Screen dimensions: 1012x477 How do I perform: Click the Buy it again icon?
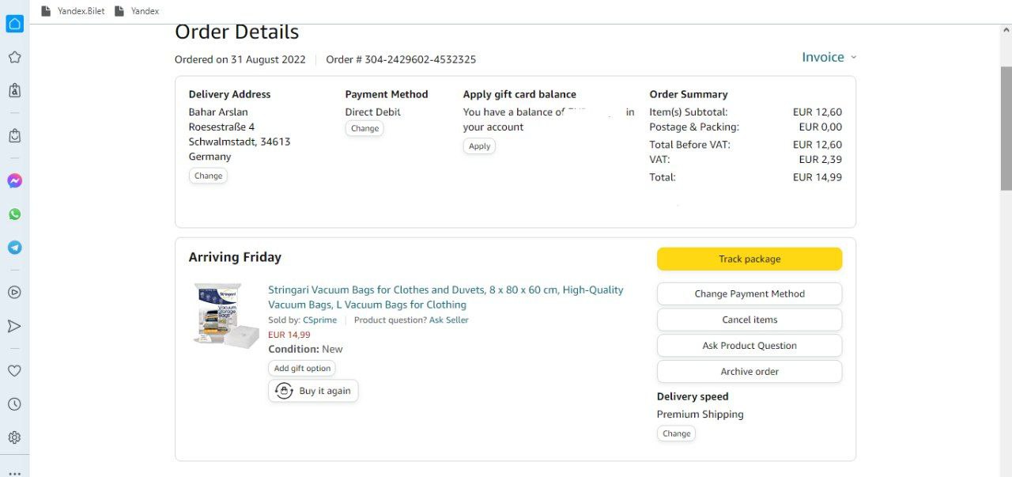click(x=284, y=391)
